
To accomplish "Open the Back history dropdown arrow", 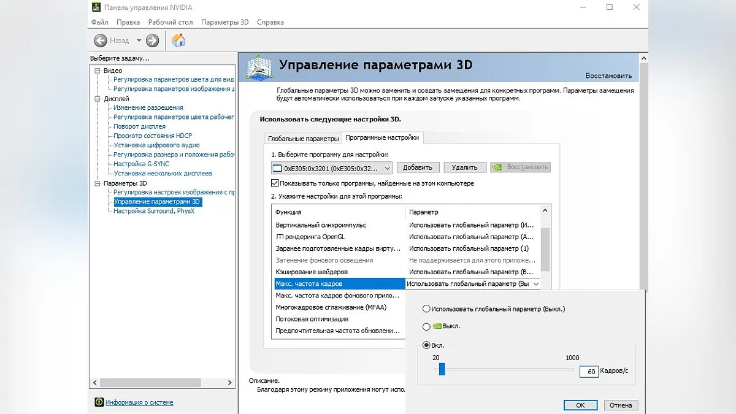I will point(139,40).
